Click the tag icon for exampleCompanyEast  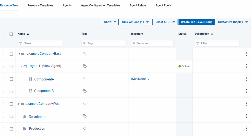tap(85, 54)
